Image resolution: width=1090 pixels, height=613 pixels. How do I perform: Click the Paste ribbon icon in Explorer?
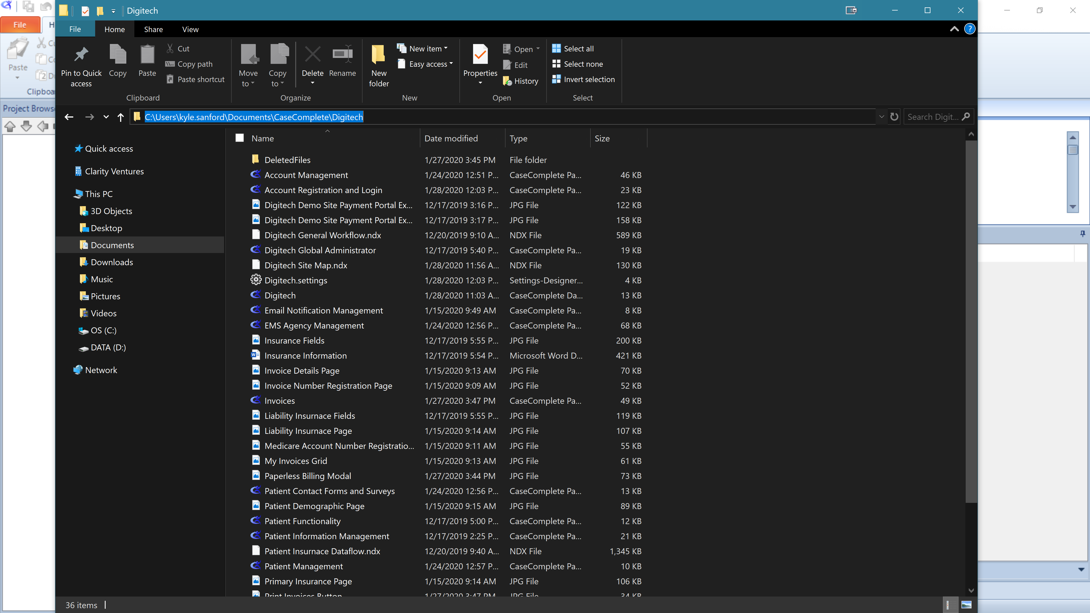[147, 55]
